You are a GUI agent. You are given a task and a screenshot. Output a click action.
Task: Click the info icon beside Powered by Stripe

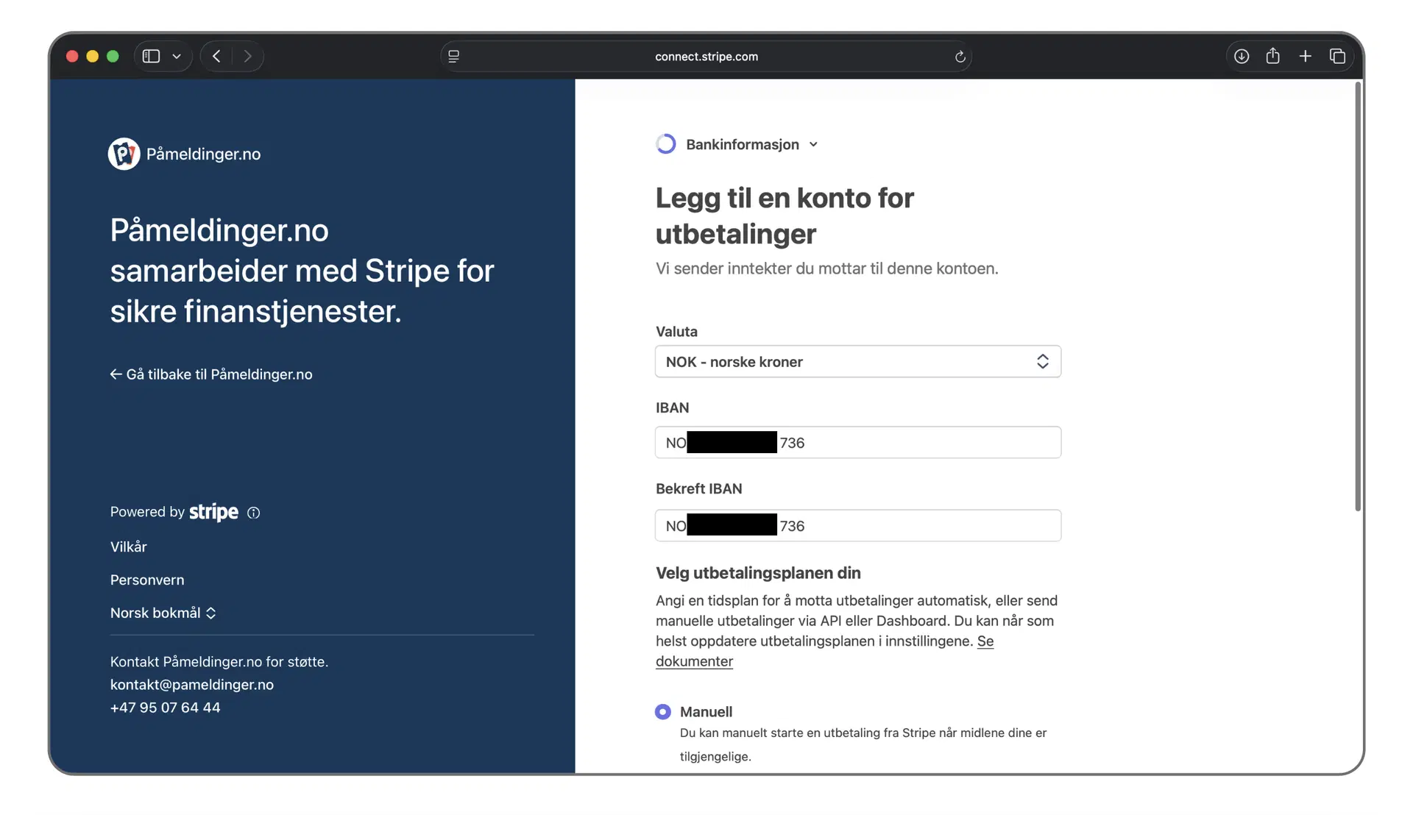(254, 513)
